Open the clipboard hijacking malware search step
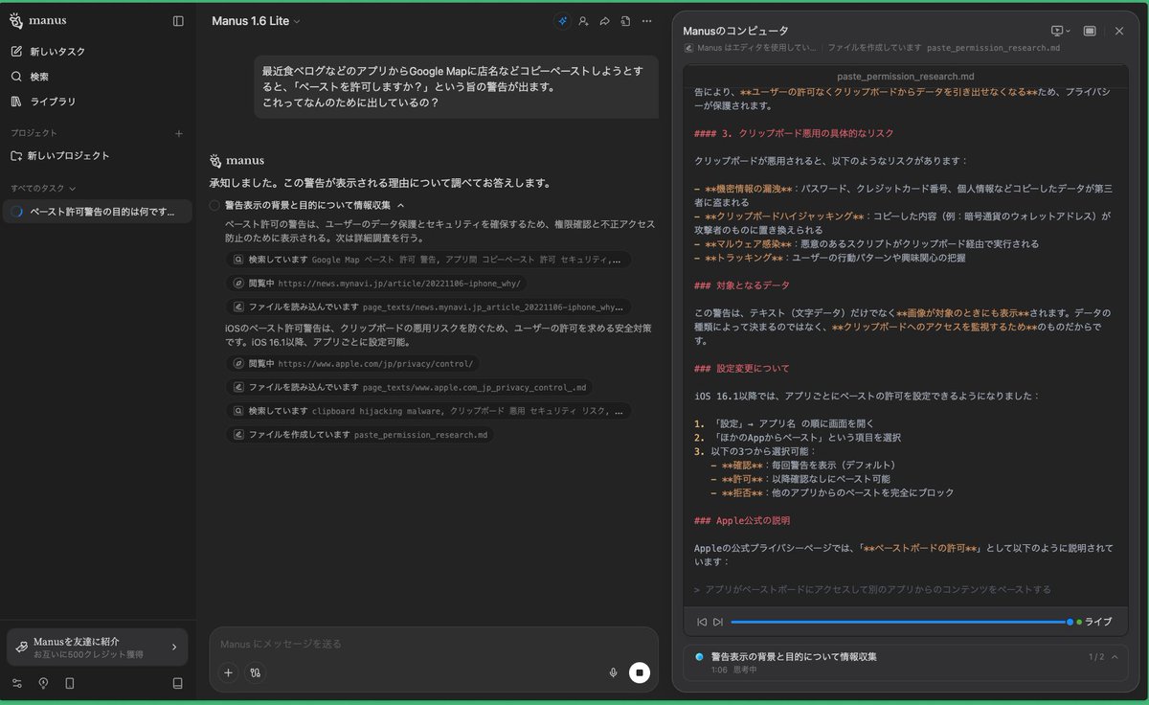The width and height of the screenshot is (1149, 705). tap(429, 411)
